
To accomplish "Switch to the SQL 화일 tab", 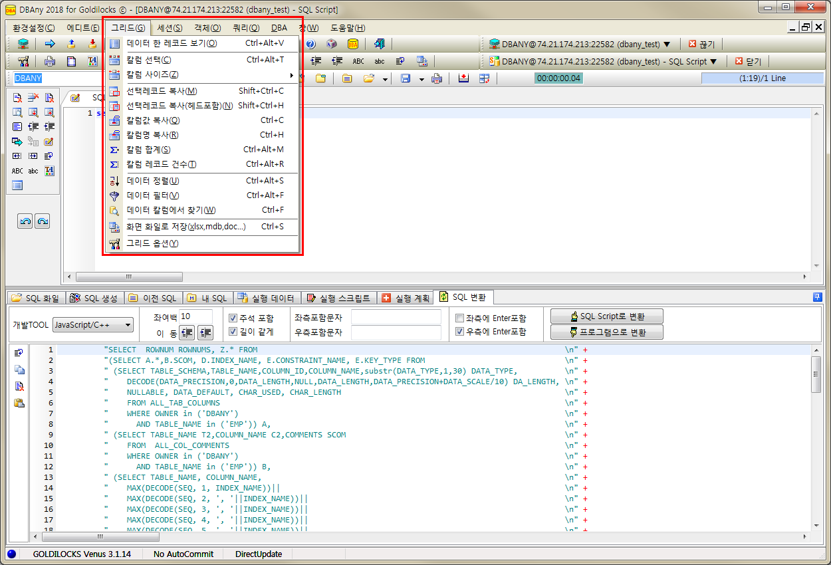I will (x=35, y=298).
